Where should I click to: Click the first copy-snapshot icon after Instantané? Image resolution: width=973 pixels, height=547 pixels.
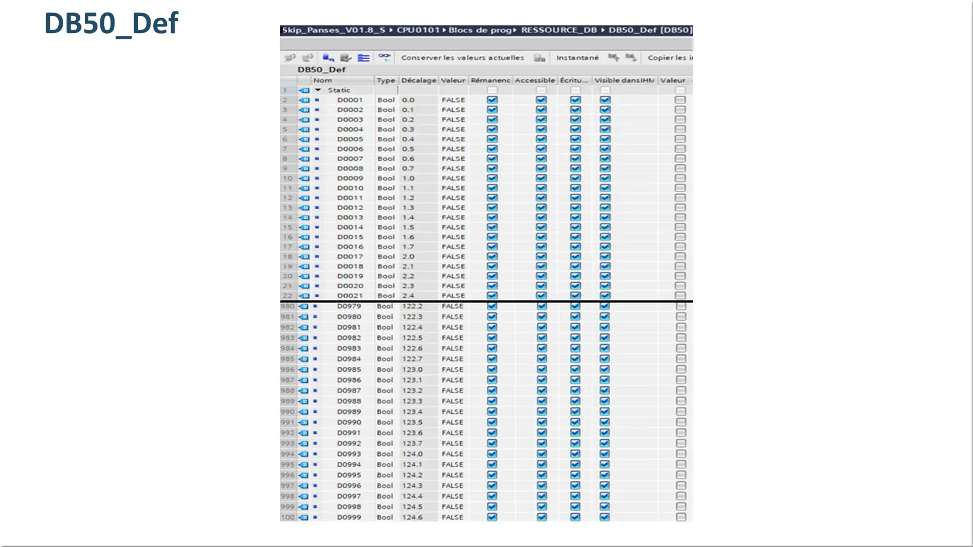(613, 58)
